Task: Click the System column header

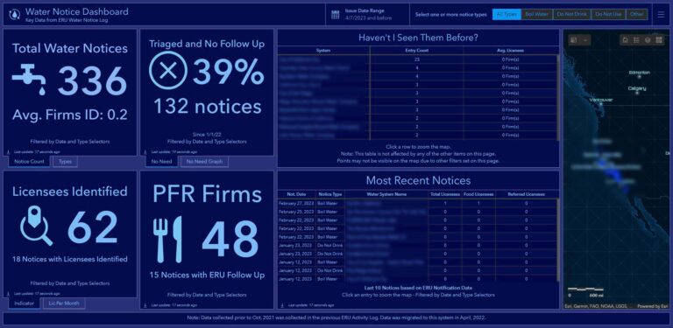Action: click(323, 51)
